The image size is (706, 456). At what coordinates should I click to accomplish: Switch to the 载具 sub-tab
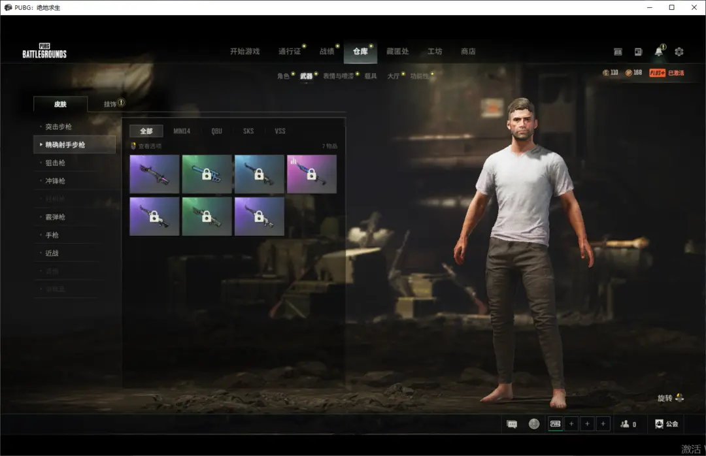click(371, 76)
